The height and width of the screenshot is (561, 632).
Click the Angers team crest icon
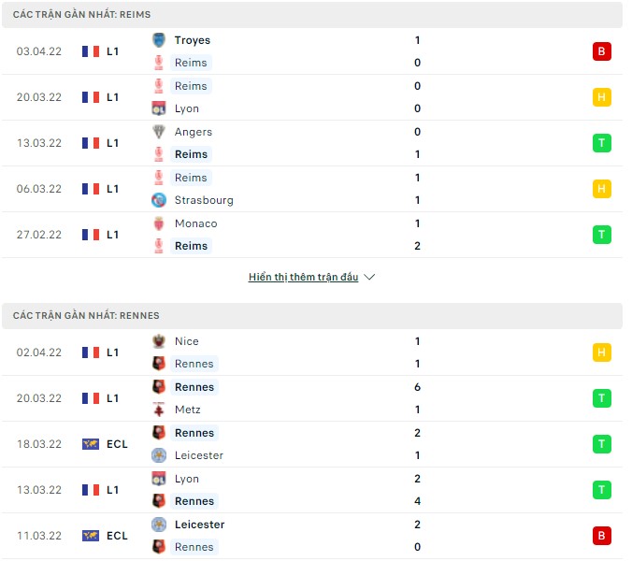159,132
